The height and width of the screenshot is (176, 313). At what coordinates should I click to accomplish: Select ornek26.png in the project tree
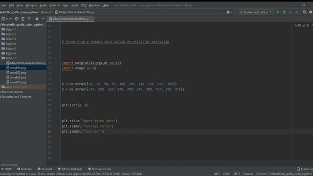(x=18, y=77)
